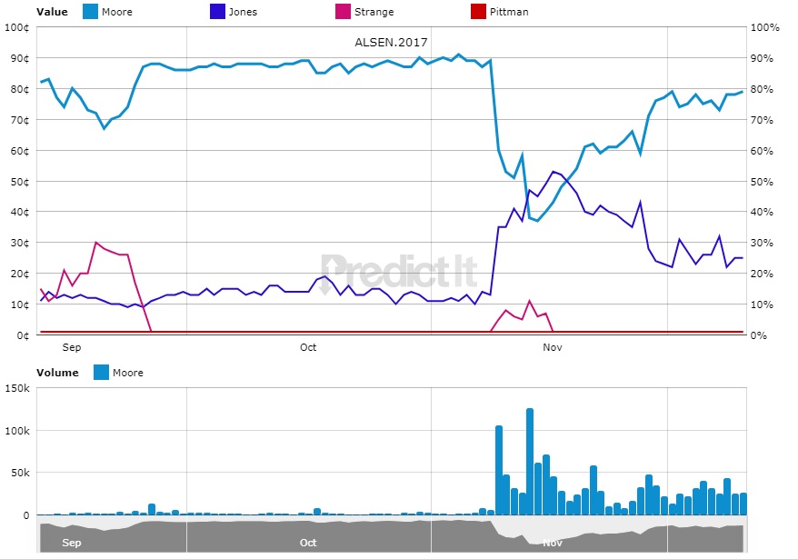Click the Moore color swatch in Volume legend
The width and height of the screenshot is (798, 559).
(101, 372)
